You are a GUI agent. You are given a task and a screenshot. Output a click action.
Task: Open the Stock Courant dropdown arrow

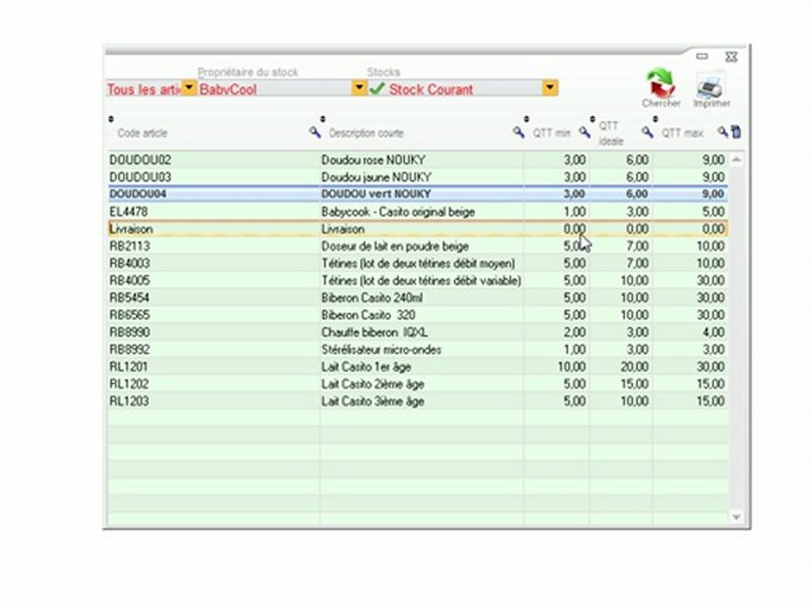click(x=550, y=88)
